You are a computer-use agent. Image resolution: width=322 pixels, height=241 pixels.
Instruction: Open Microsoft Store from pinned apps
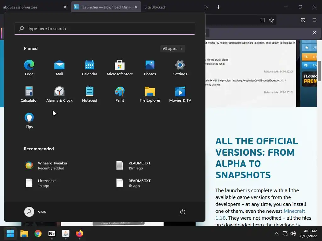coord(120,68)
